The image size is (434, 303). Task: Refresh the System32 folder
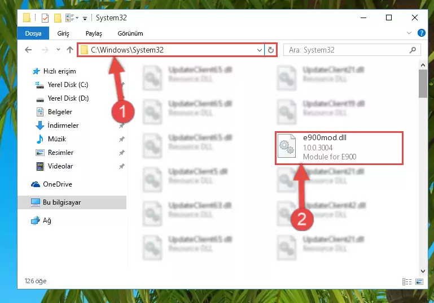(x=271, y=50)
